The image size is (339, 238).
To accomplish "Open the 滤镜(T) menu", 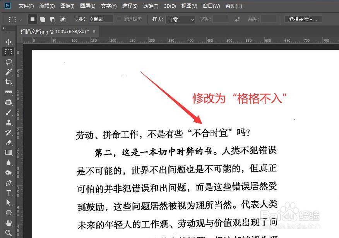I will click(x=151, y=6).
